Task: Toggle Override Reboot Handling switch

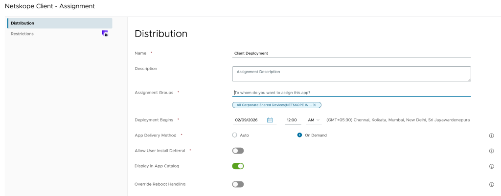Action: coord(238,184)
